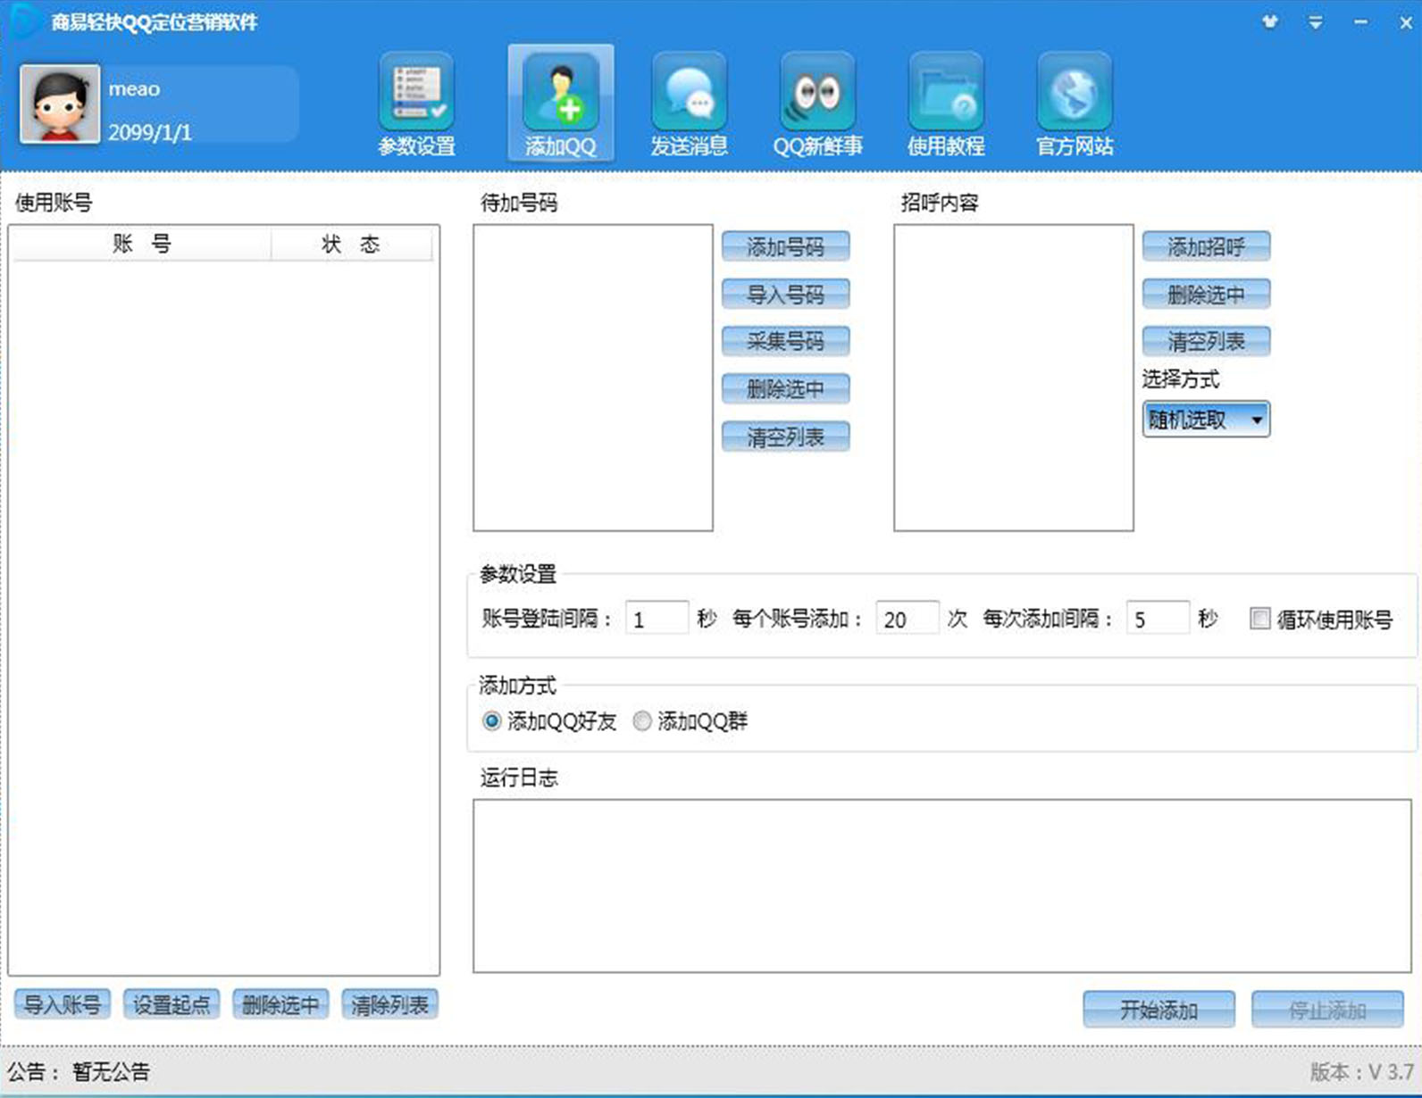Click 清空列表 beside the 招呼内容 list
Viewport: 1422px width, 1098px height.
(x=1206, y=341)
